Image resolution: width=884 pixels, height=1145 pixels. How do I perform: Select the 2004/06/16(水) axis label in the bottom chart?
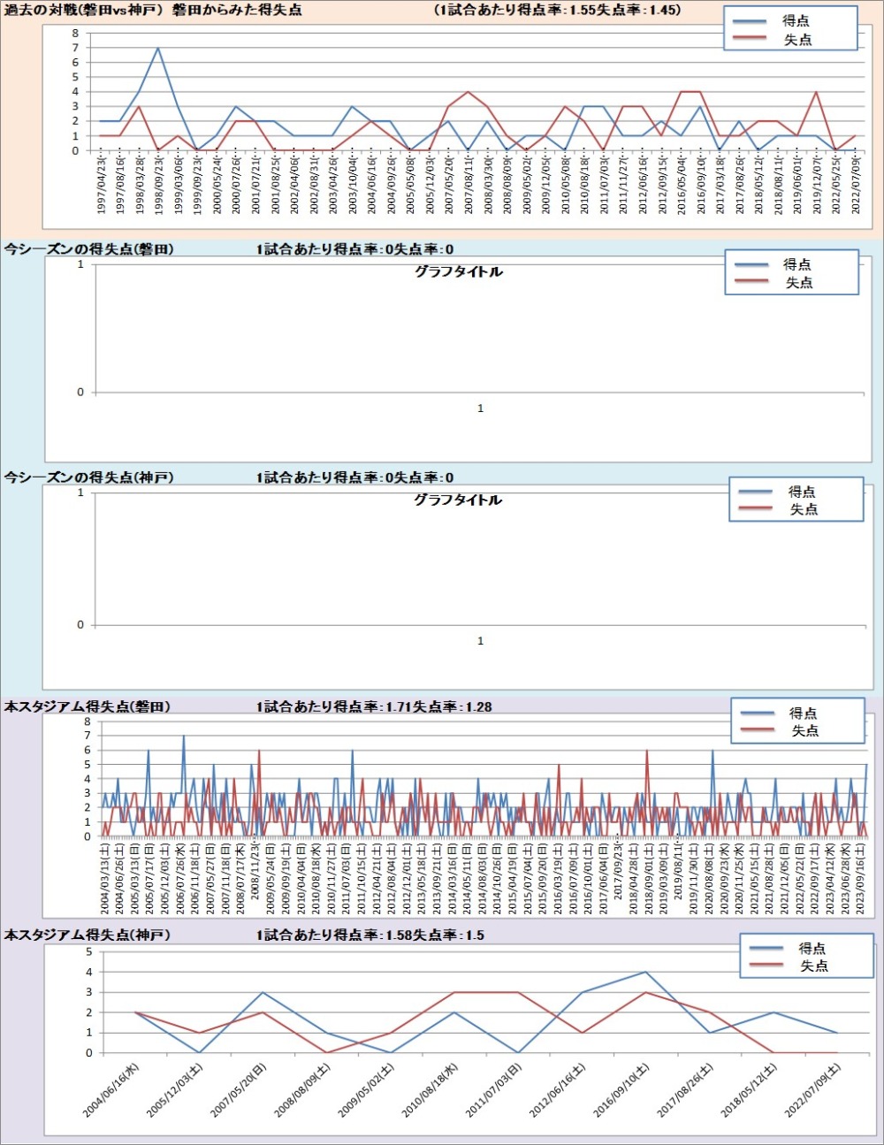[111, 1090]
